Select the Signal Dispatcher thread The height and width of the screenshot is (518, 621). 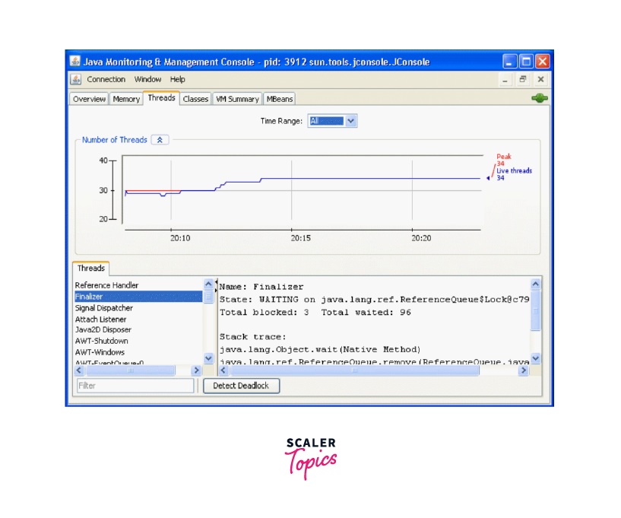pos(104,308)
